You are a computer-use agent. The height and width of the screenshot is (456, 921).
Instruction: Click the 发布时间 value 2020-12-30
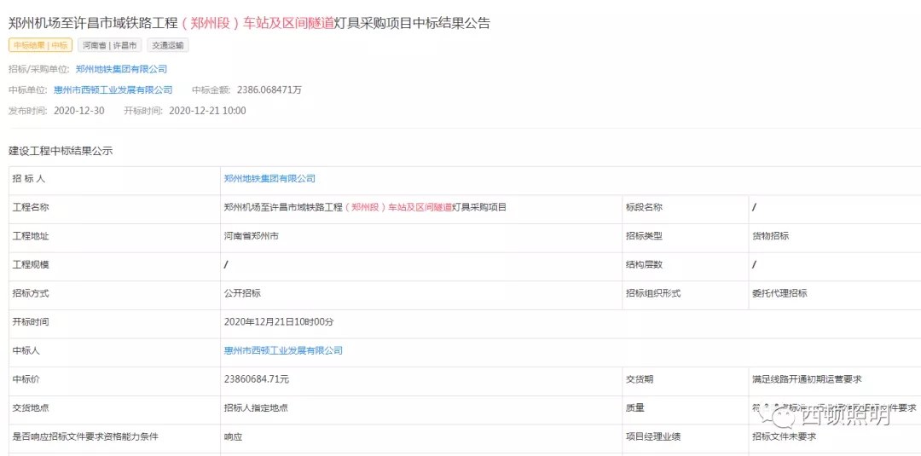(78, 111)
